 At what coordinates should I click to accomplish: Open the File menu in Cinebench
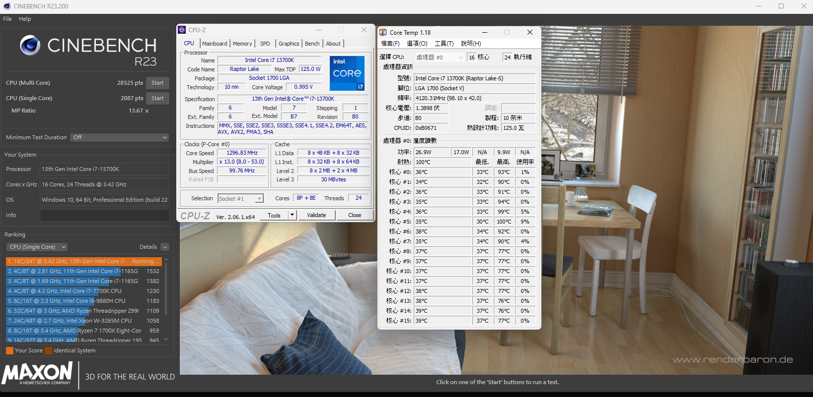coord(7,19)
